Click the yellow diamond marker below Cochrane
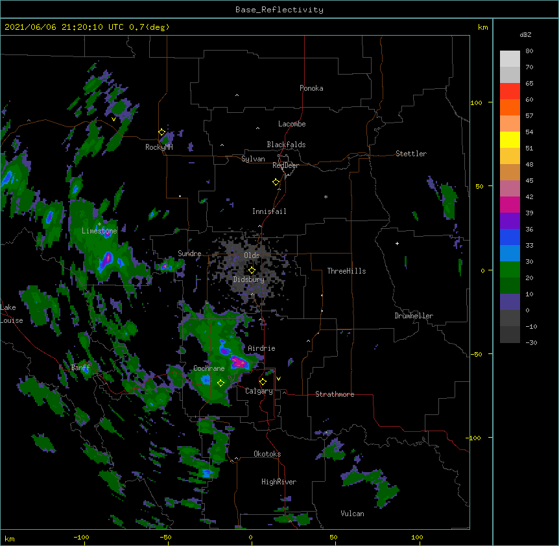The width and height of the screenshot is (559, 546). pos(220,383)
